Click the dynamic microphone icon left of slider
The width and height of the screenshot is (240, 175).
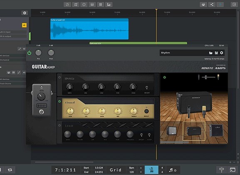pos(199,77)
